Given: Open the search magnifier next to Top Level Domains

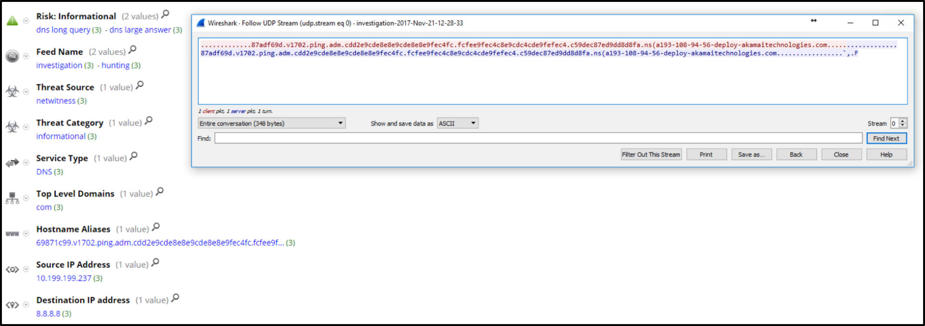Looking at the screenshot, I should [159, 192].
